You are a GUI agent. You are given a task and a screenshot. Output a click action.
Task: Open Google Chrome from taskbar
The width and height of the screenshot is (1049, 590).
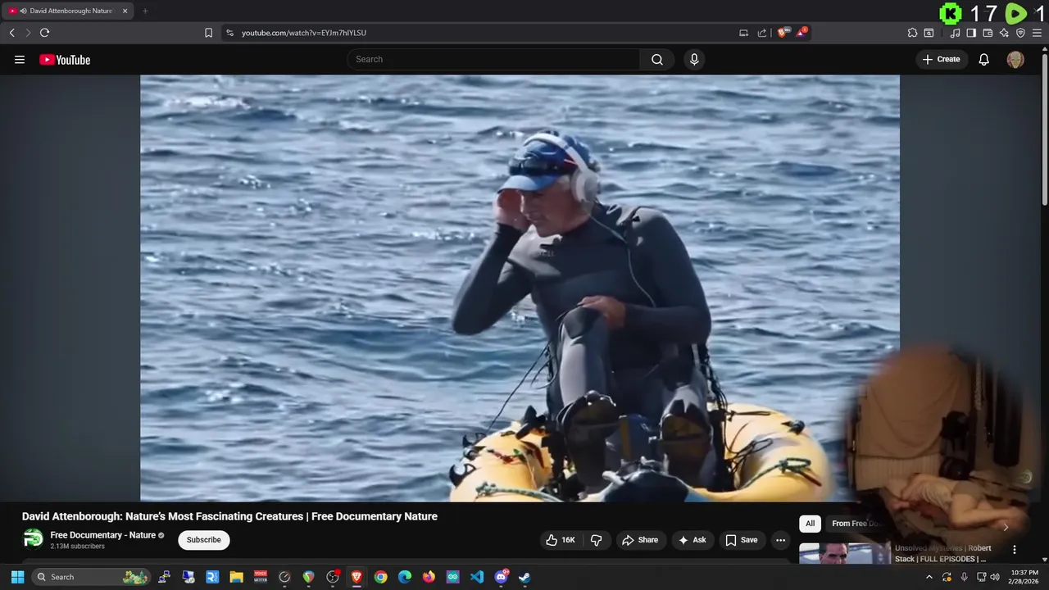380,577
